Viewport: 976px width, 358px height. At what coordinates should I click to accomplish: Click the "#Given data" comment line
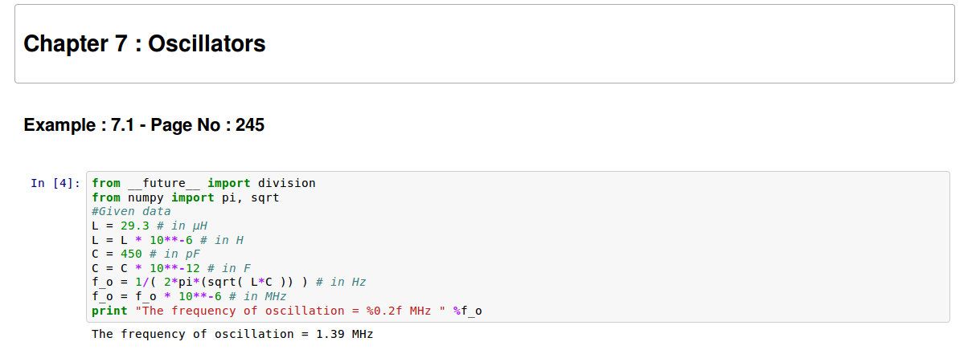click(x=131, y=212)
